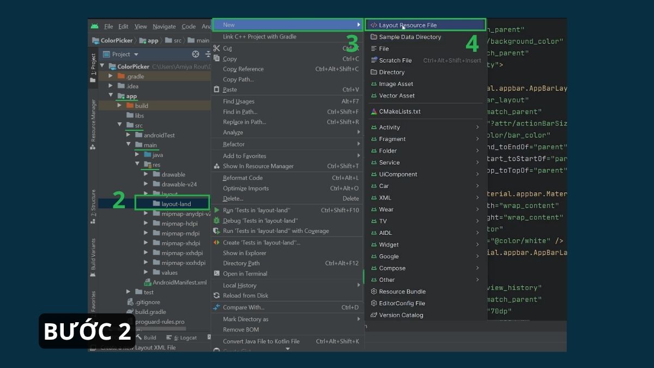Expand the .gradle folder arrow
Screen dimensions: 654x368
[111, 76]
